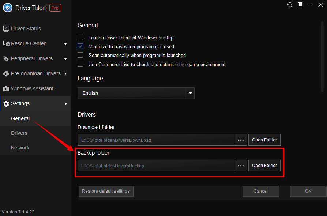Click the Pre-download Drivers cloud icon
327x216 pixels.
[x=6, y=73]
